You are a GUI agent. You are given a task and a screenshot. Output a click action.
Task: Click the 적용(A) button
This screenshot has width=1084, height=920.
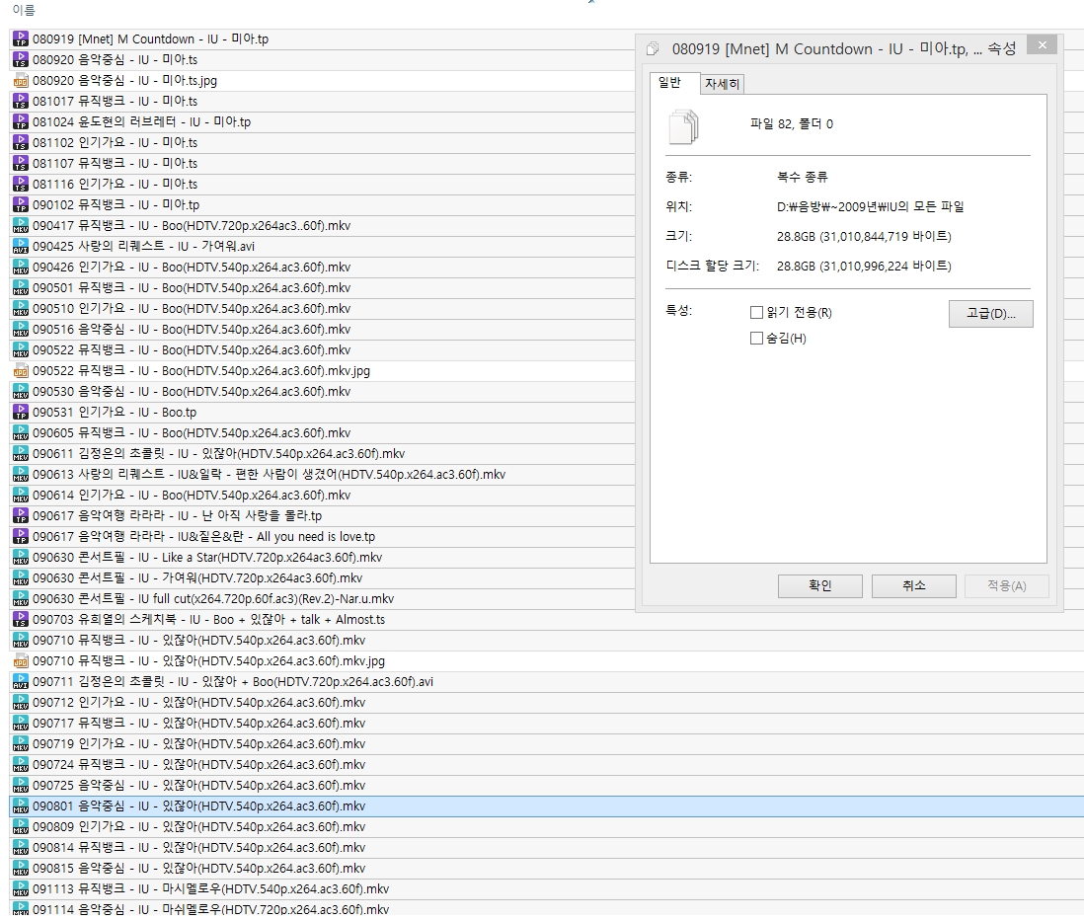click(x=1007, y=586)
